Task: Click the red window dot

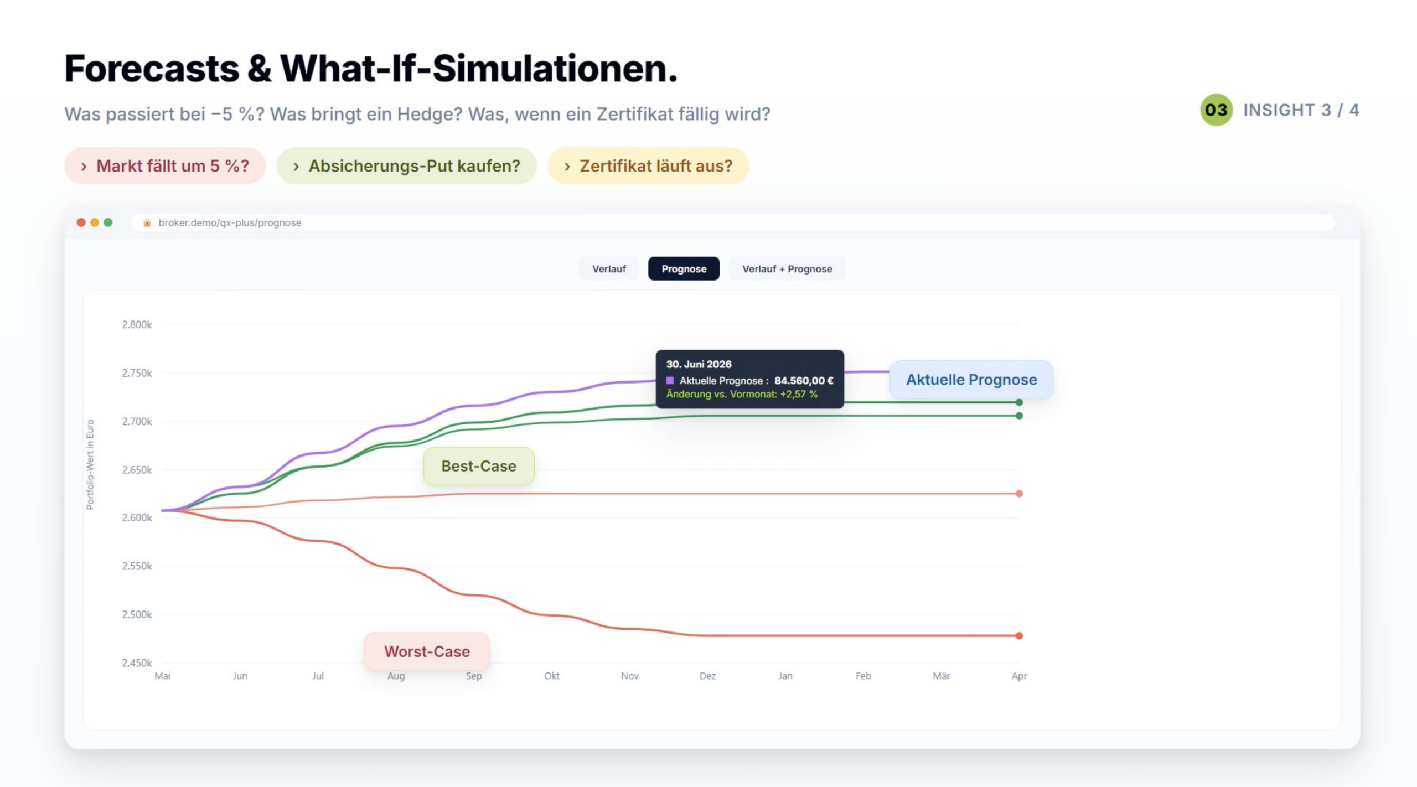Action: tap(81, 222)
